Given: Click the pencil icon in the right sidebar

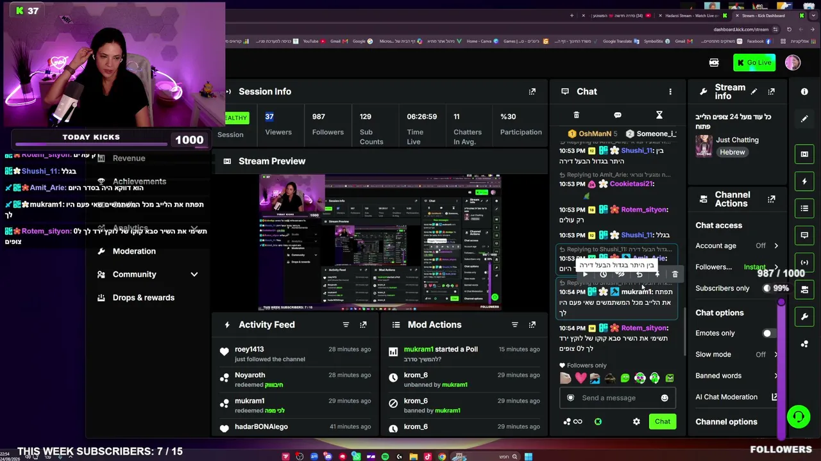Looking at the screenshot, I should pyautogui.click(x=804, y=118).
